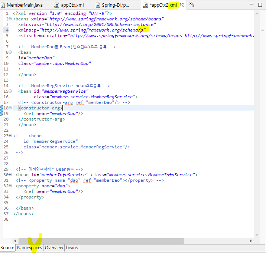Collapse the constructor-arg element at line 18

(x=10, y=108)
